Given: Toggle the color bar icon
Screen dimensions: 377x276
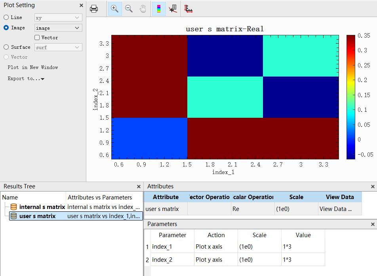Looking at the screenshot, I should coord(159,9).
